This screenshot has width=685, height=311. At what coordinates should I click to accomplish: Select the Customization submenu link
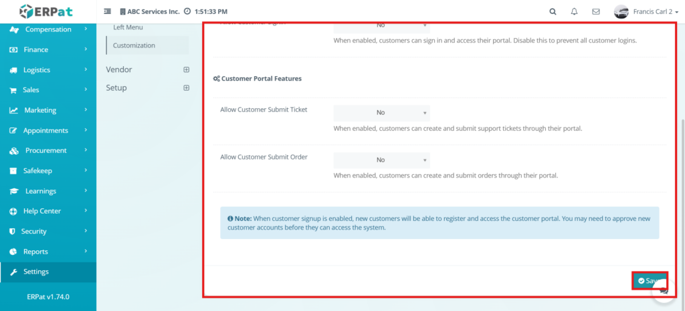tap(134, 45)
